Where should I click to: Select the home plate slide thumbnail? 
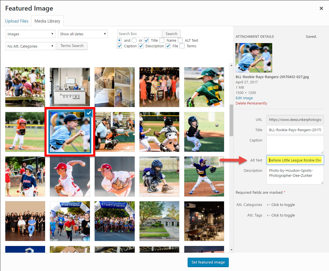(x=159, y=132)
